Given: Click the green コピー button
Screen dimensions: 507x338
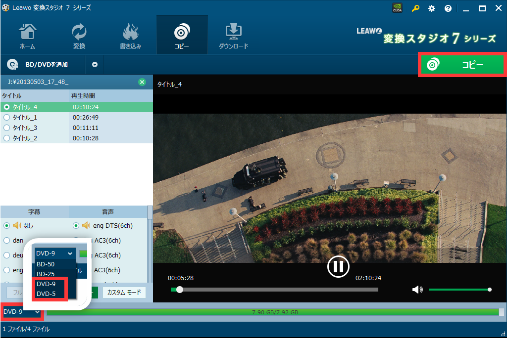Looking at the screenshot, I should click(x=461, y=65).
